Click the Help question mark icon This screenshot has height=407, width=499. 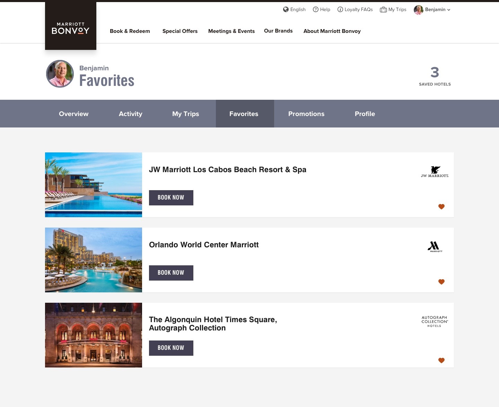coord(316,9)
